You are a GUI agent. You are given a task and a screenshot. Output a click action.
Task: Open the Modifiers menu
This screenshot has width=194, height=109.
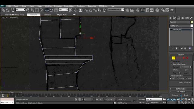[48, 6]
